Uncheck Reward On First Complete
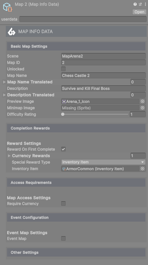Image resolution: width=148 pixels, height=265 pixels. click(63, 149)
